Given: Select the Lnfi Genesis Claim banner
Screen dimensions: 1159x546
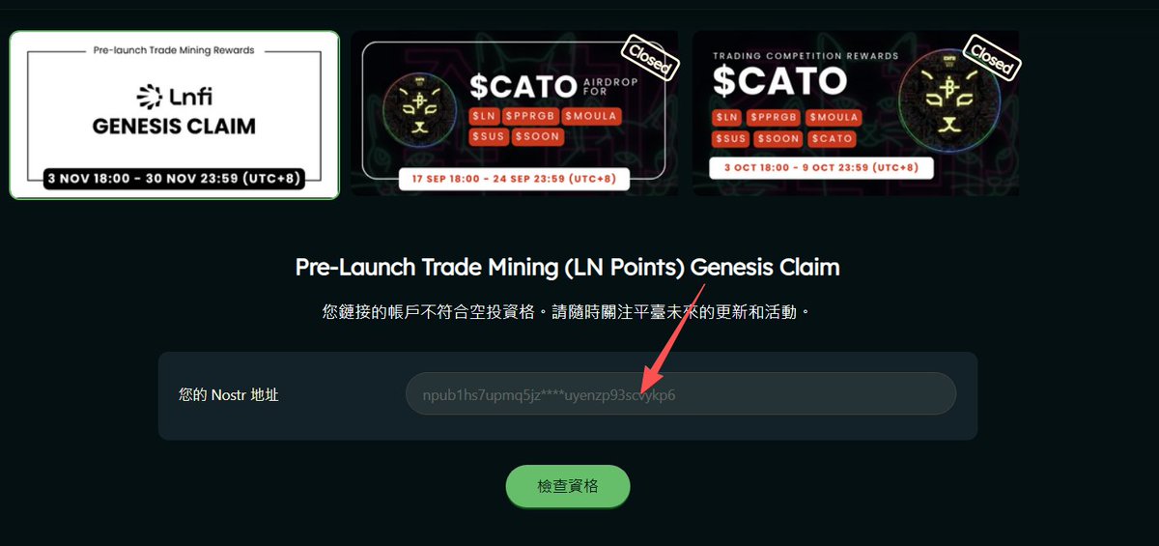Looking at the screenshot, I should click(175, 115).
